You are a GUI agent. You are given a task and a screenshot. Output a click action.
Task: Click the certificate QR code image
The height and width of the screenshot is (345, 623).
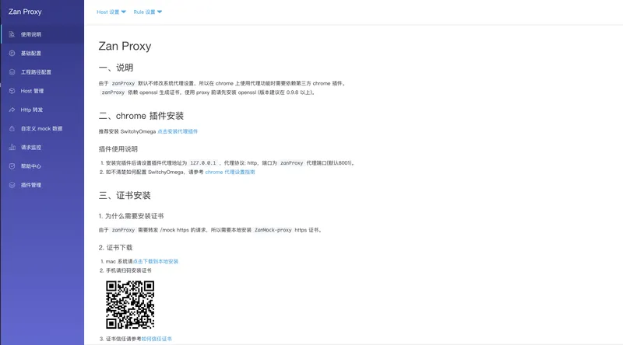(130, 305)
